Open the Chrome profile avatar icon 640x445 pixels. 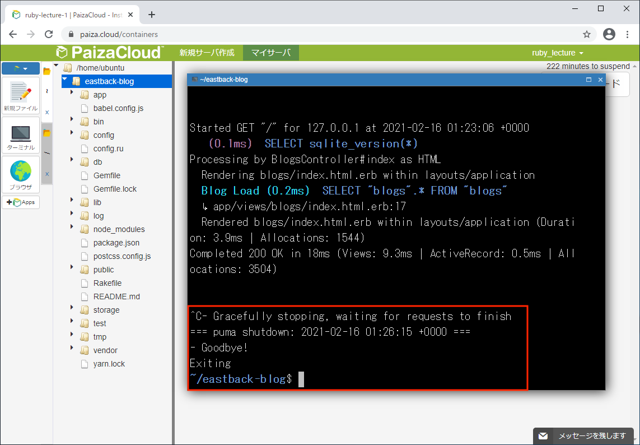pyautogui.click(x=609, y=34)
